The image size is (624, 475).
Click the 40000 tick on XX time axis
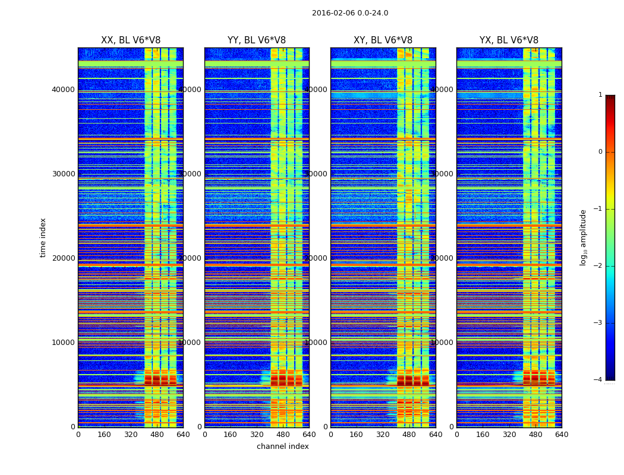point(63,90)
